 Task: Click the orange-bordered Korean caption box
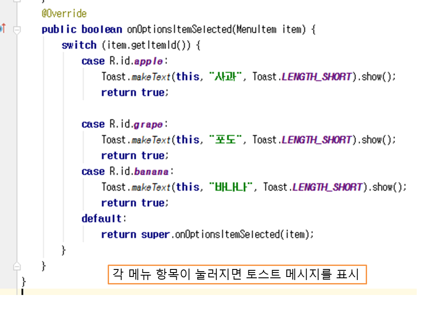point(237,275)
